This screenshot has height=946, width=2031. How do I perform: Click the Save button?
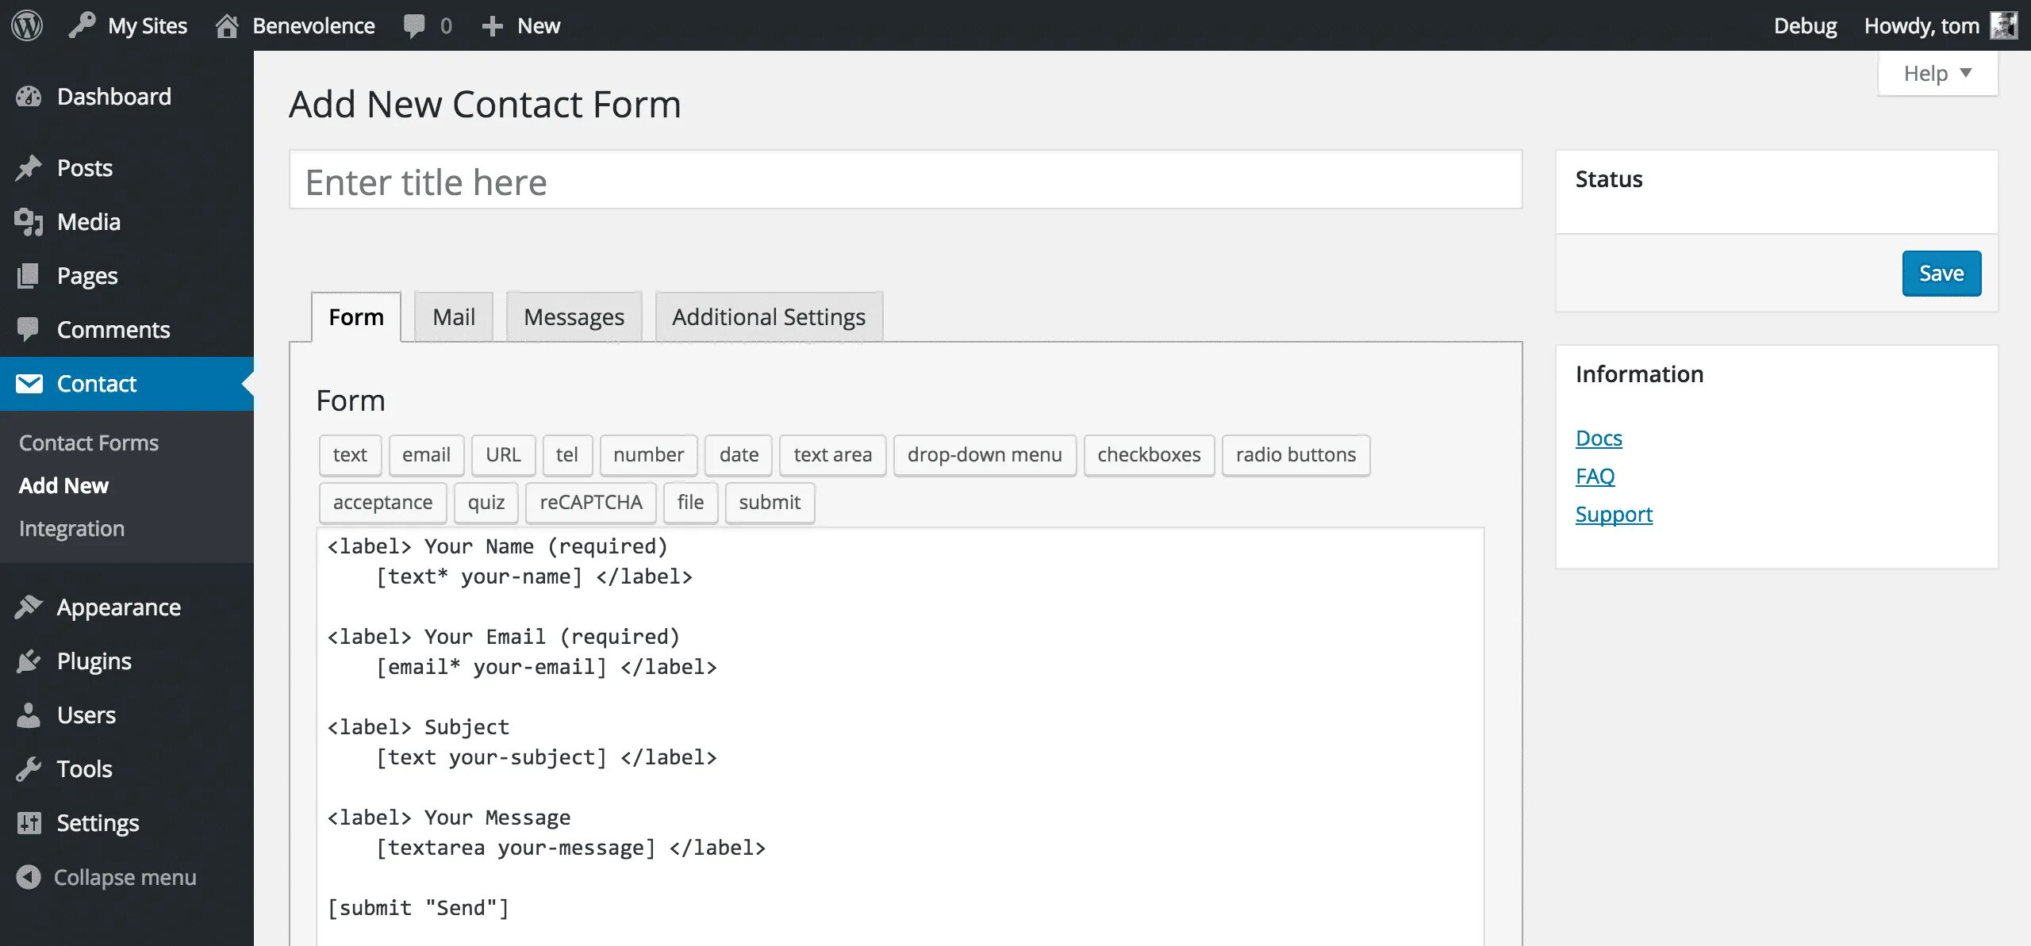pyautogui.click(x=1941, y=274)
